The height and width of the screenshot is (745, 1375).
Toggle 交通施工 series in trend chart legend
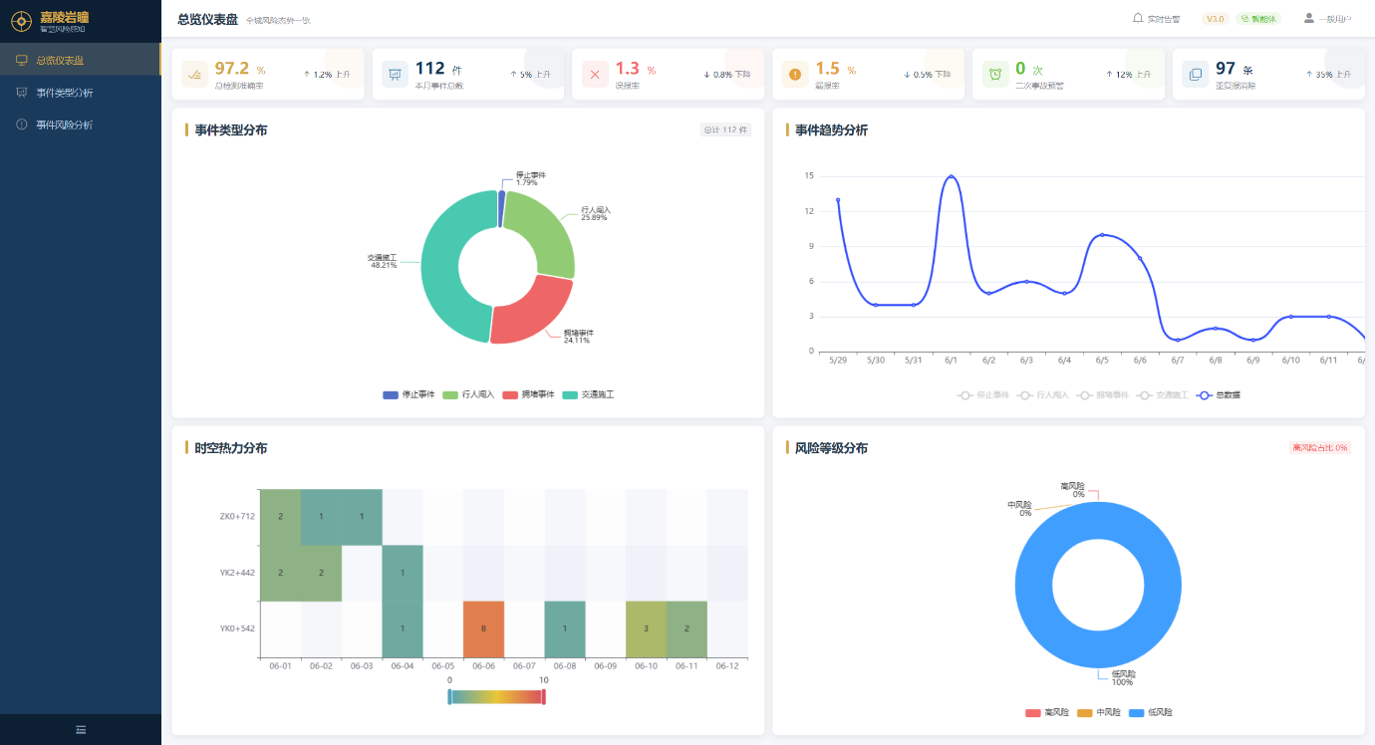(x=1163, y=395)
